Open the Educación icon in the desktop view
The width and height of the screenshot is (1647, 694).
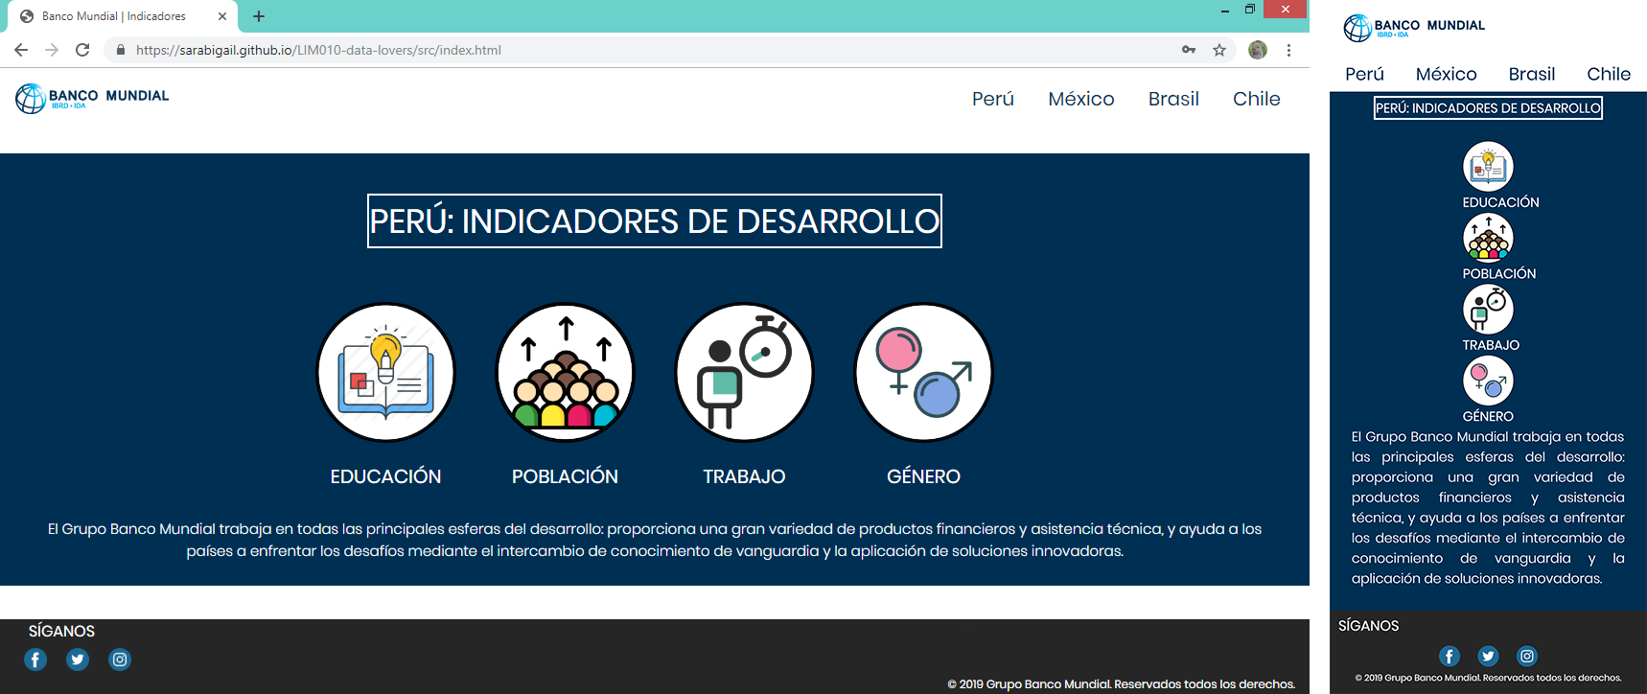coord(385,372)
